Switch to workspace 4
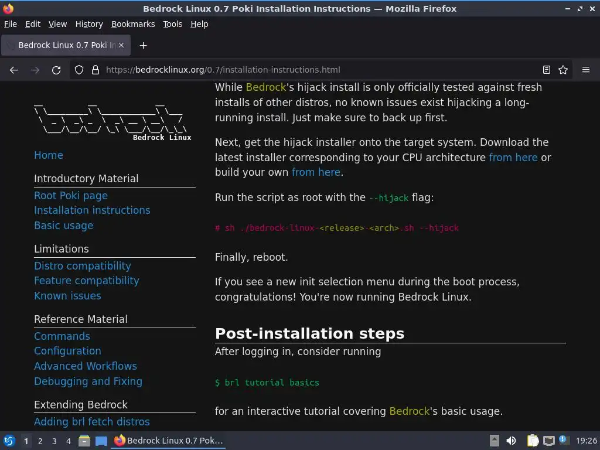Viewport: 600px width, 450px height. pyautogui.click(x=69, y=441)
